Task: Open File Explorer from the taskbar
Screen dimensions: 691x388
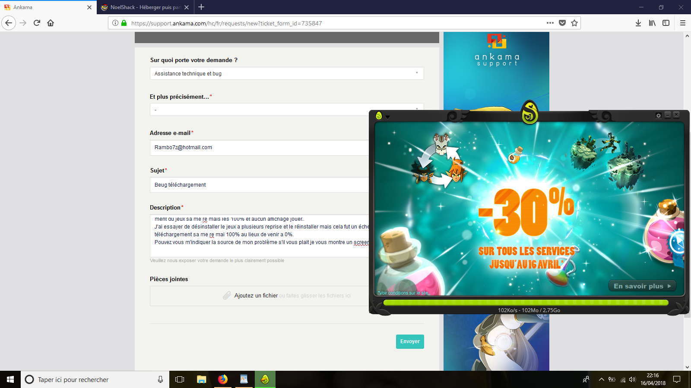Action: [201, 379]
